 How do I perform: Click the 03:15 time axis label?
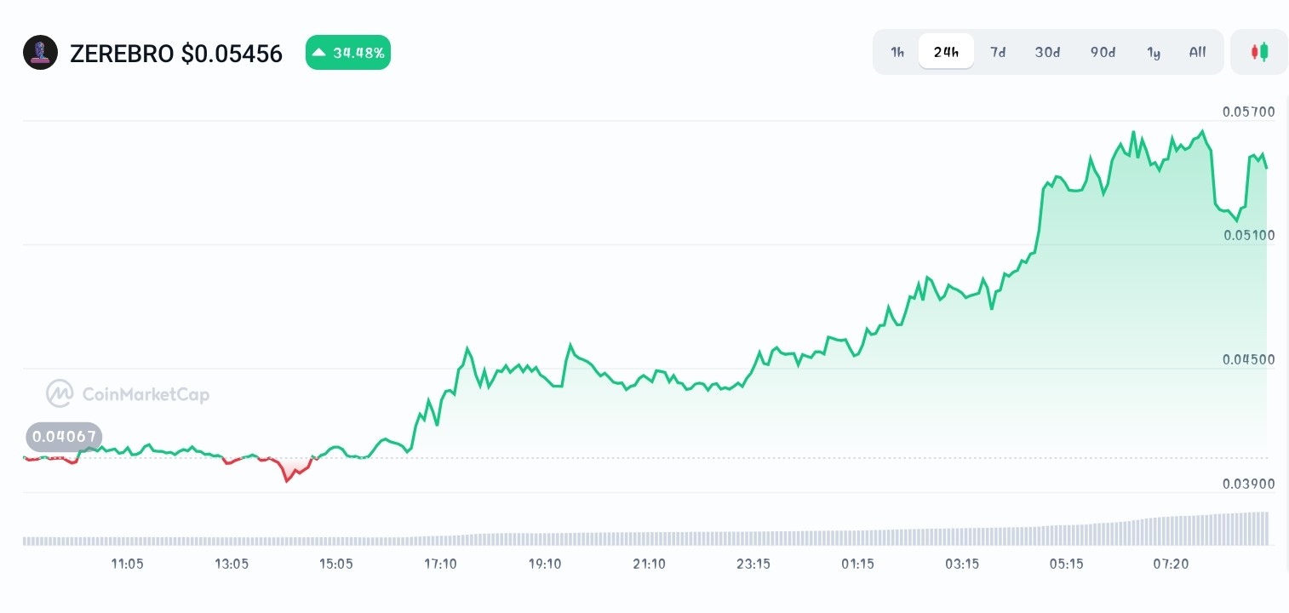tap(962, 564)
